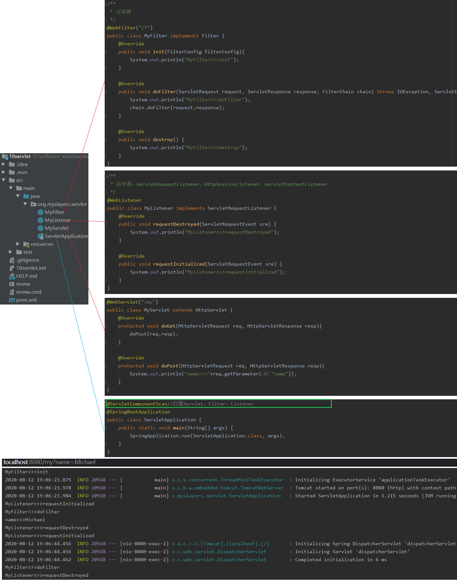Click the .gitignore file icon
Viewport: 457px width, 580px height.
[x=12, y=260]
